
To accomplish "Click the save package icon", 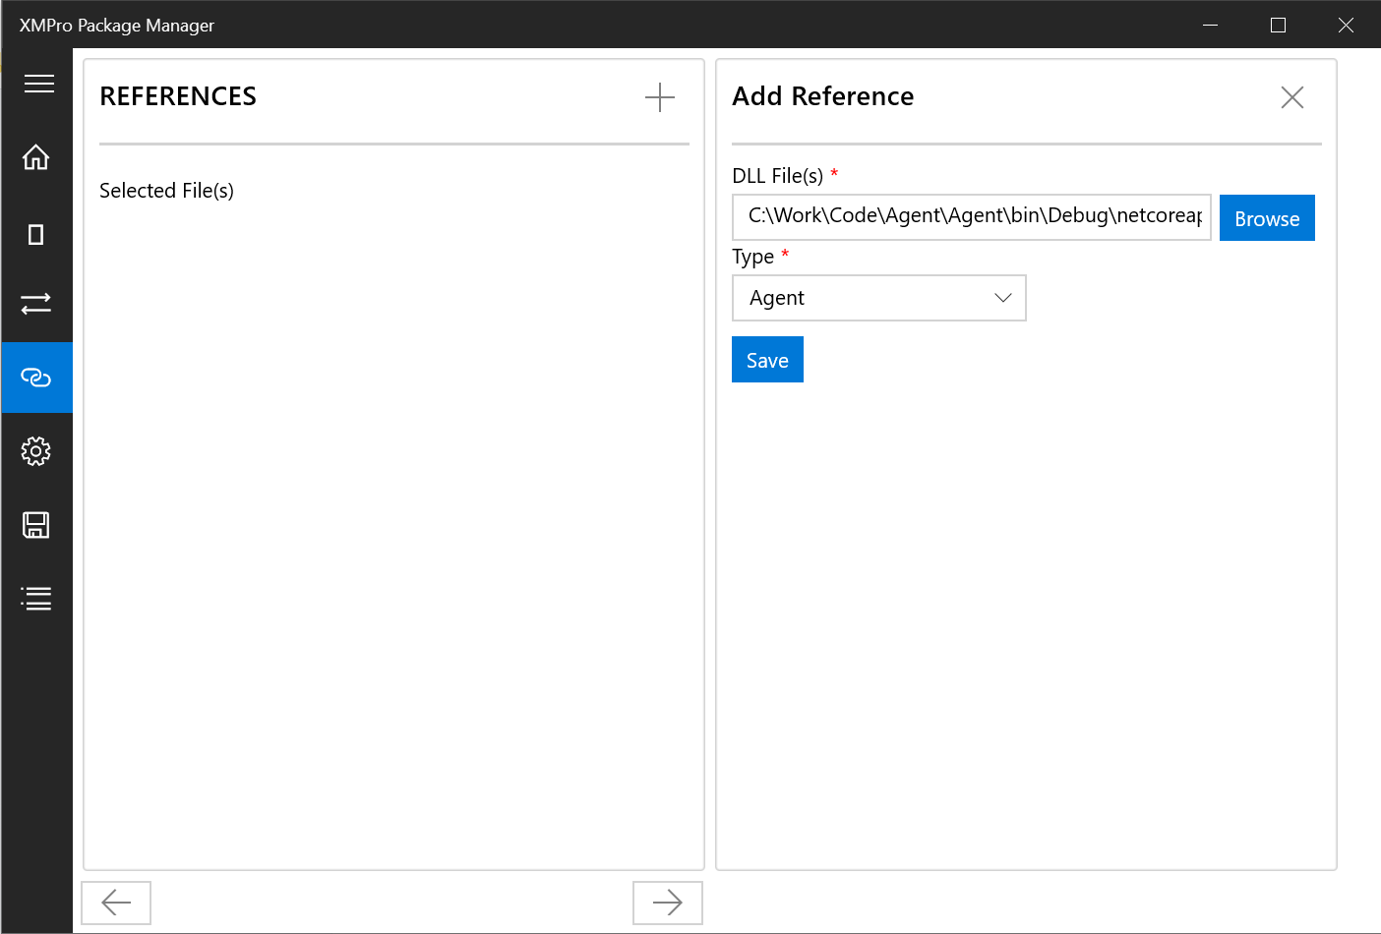I will (36, 525).
